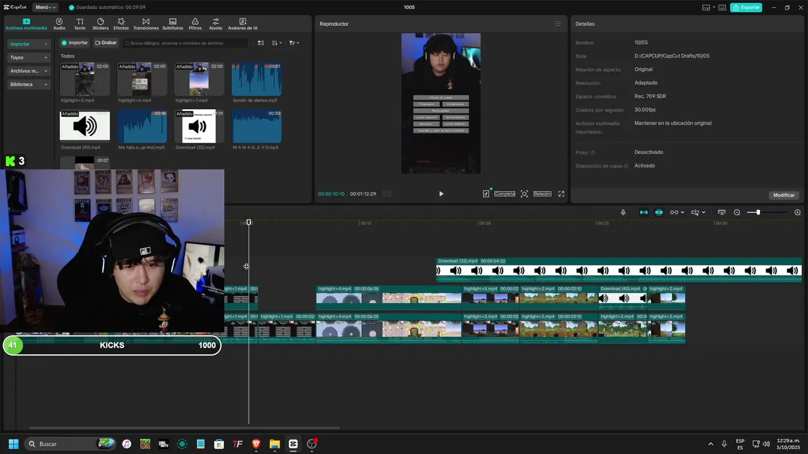Open the Filtros tab
The width and height of the screenshot is (808, 454).
[195, 24]
